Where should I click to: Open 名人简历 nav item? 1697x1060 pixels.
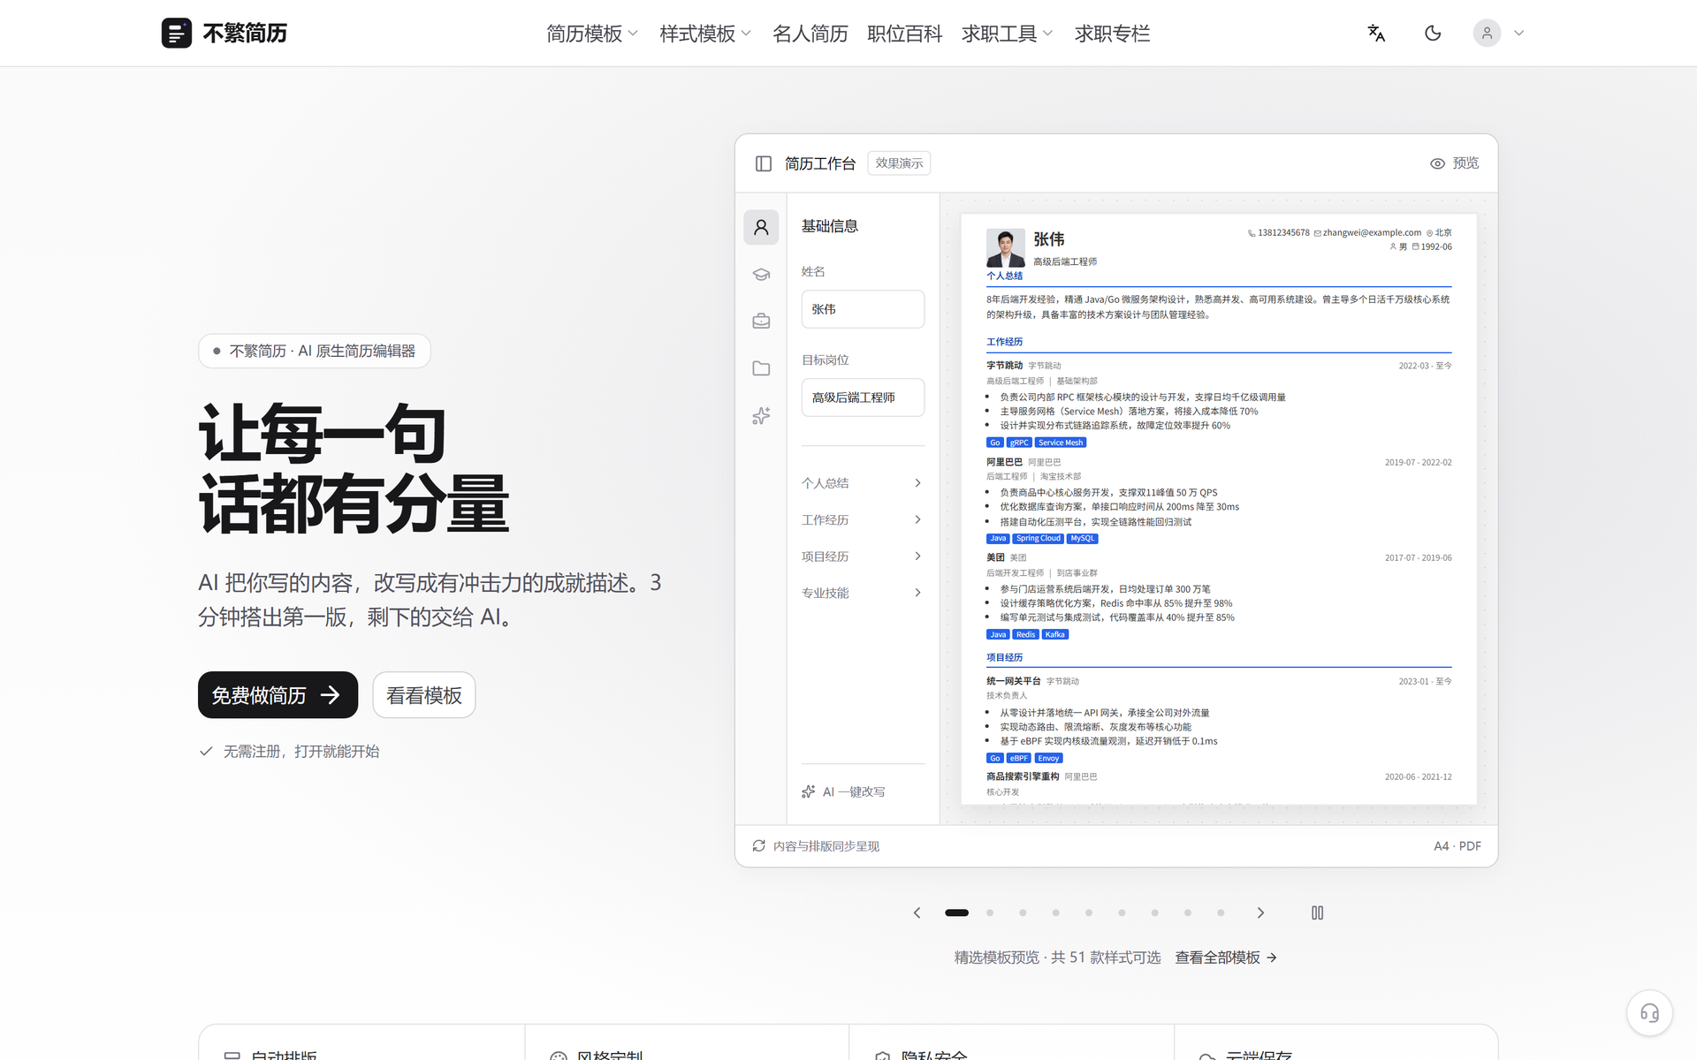(810, 34)
